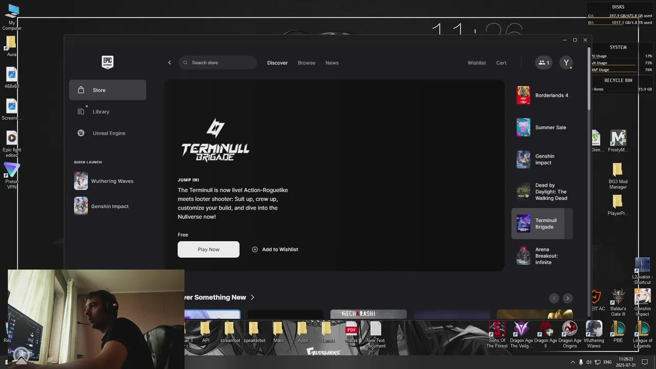
Task: Open the Wishlist page
Action: point(477,63)
